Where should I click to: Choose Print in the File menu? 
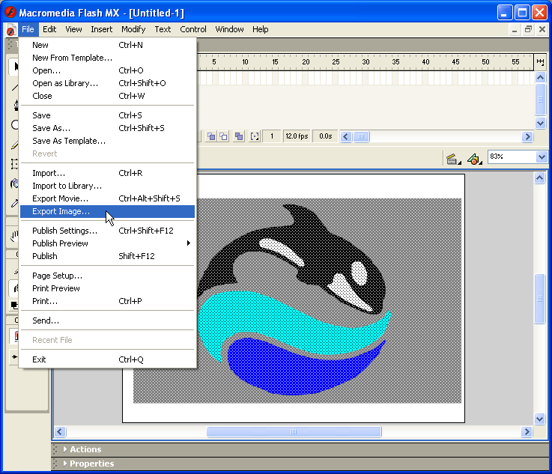107,301
